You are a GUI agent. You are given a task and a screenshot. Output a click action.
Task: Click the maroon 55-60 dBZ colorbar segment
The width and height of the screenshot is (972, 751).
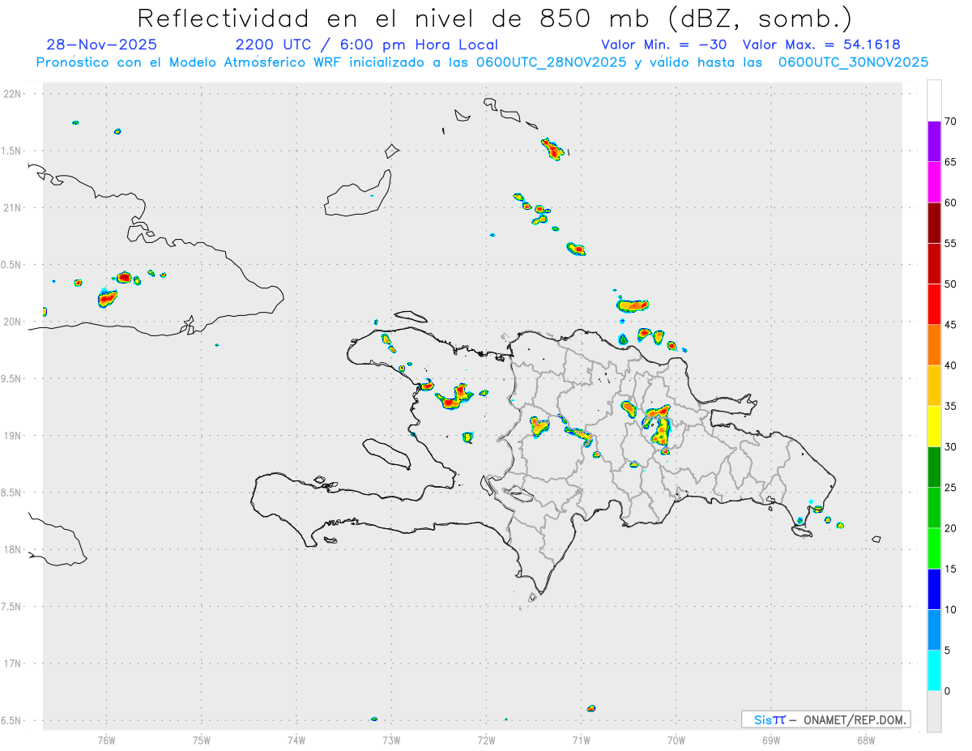934,223
